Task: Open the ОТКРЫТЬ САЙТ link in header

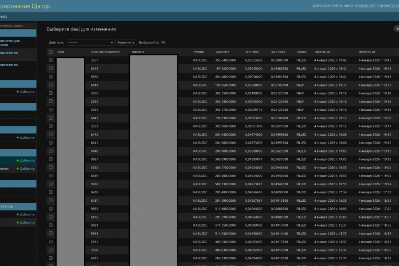Action: 365,6
